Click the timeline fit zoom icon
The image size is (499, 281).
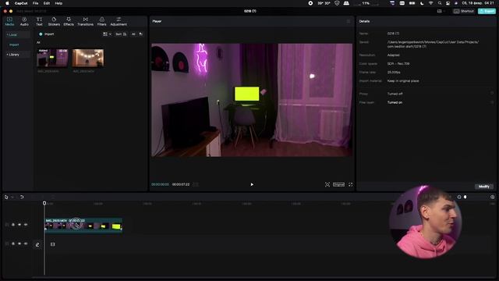point(492,197)
